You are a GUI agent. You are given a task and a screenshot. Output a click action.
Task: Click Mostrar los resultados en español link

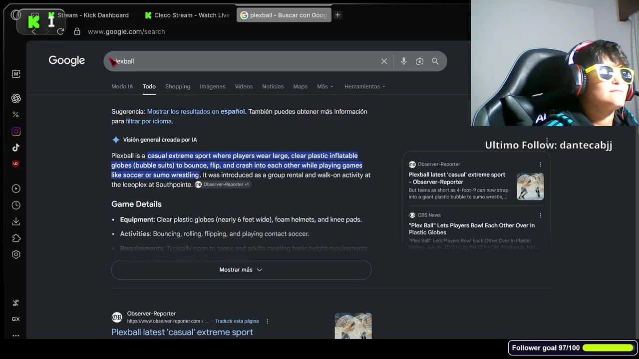pos(196,112)
